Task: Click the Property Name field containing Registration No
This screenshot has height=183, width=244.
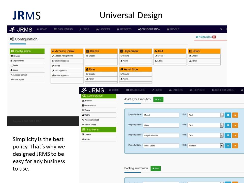Action: [x=161, y=135]
